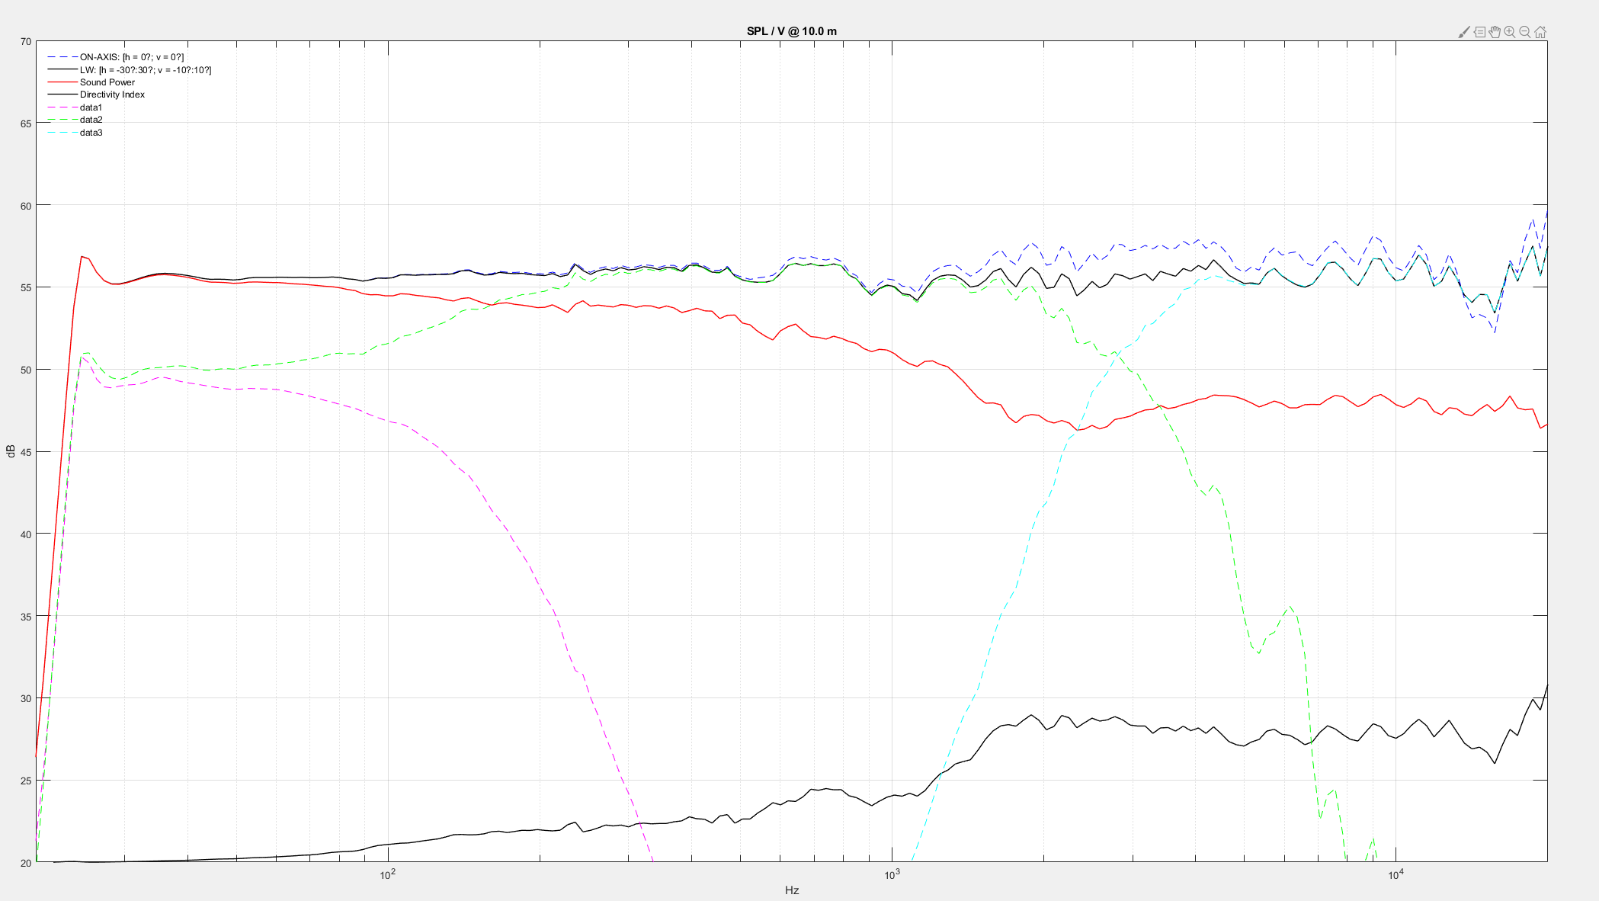Click the 30 y-axis tick label

[26, 698]
